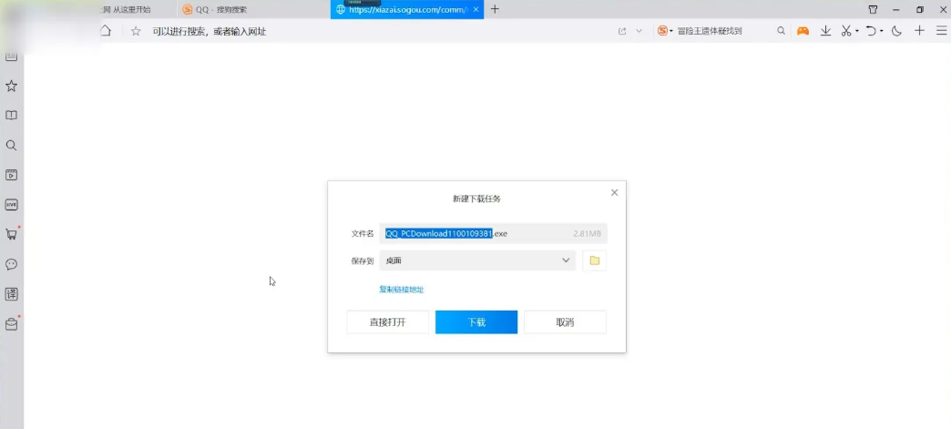The image size is (951, 429).
Task: Open the game center controller icon
Action: tap(803, 31)
